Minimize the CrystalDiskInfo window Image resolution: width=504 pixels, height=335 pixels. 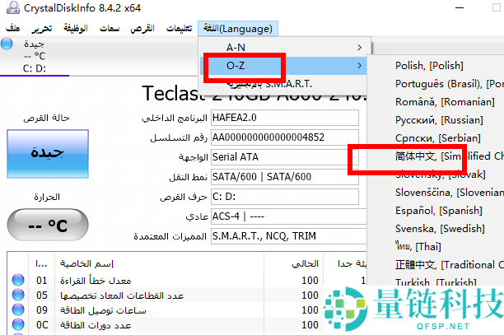(460, 7)
